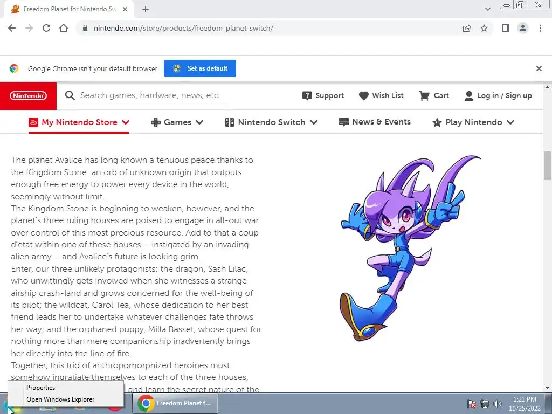This screenshot has height=414, width=552.
Task: Click the forward navigation arrow
Action: (29, 28)
